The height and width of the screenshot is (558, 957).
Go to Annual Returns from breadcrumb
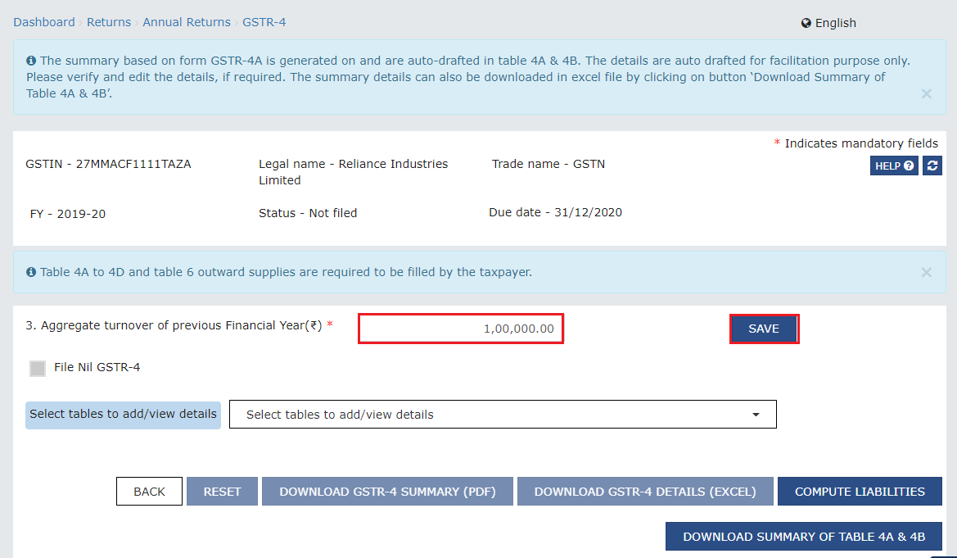coord(187,22)
